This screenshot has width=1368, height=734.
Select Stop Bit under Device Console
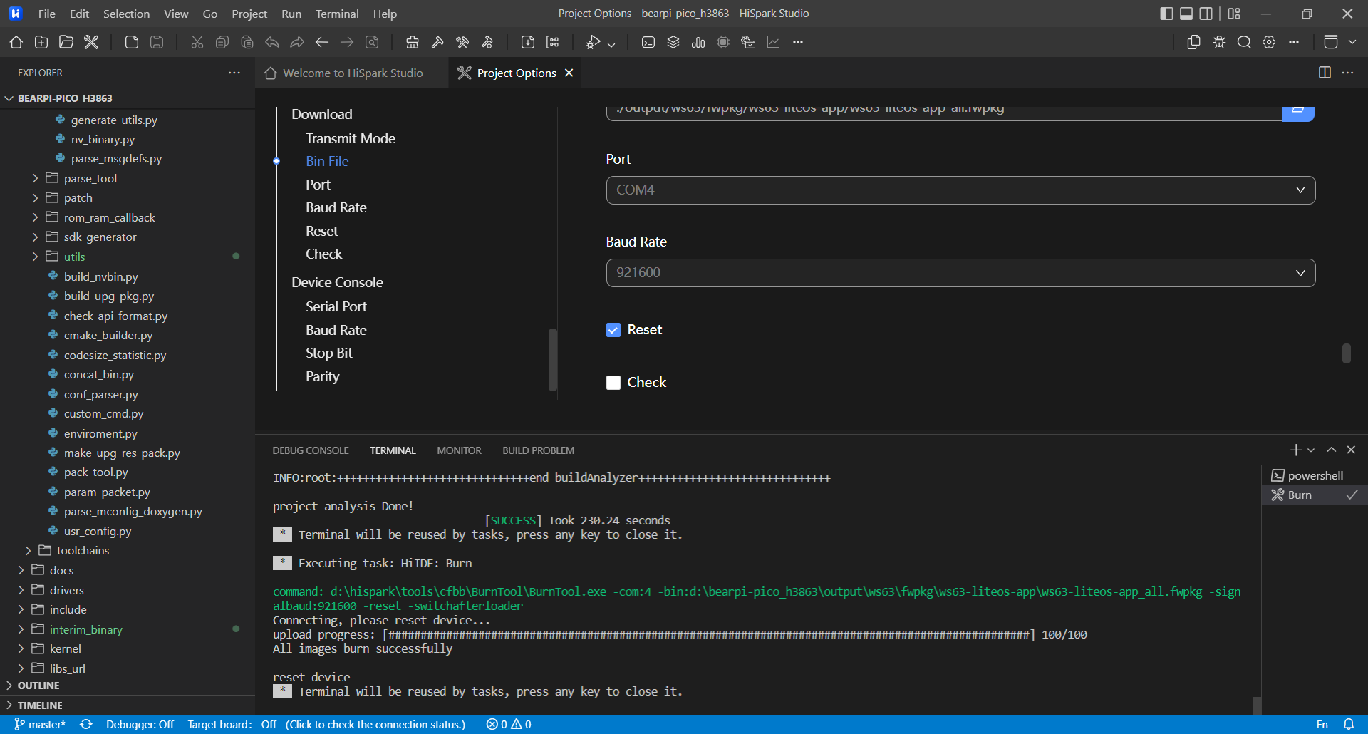point(329,353)
